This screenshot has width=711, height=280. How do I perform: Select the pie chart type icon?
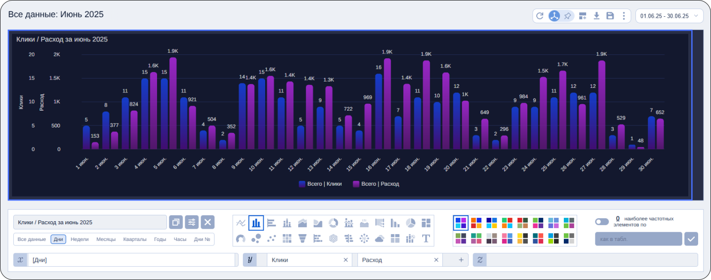tap(410, 223)
